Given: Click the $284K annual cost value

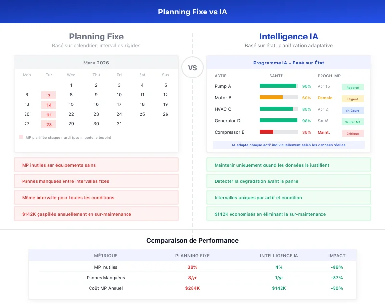Looking at the screenshot, I should pyautogui.click(x=192, y=288).
